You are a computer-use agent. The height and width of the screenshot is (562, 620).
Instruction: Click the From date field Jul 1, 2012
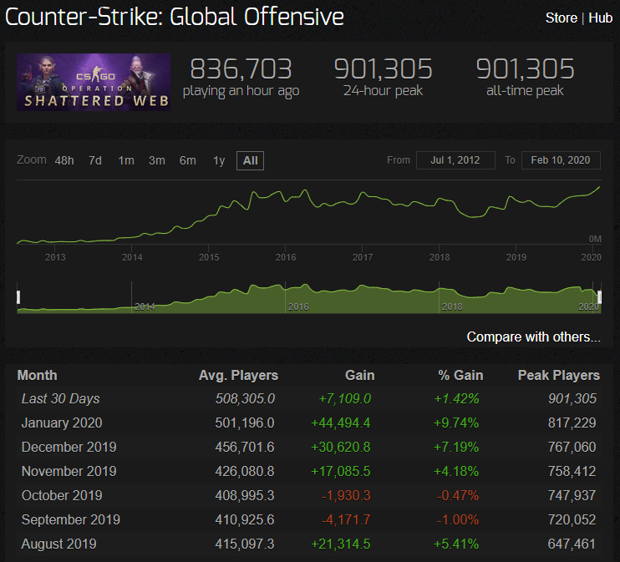point(455,160)
